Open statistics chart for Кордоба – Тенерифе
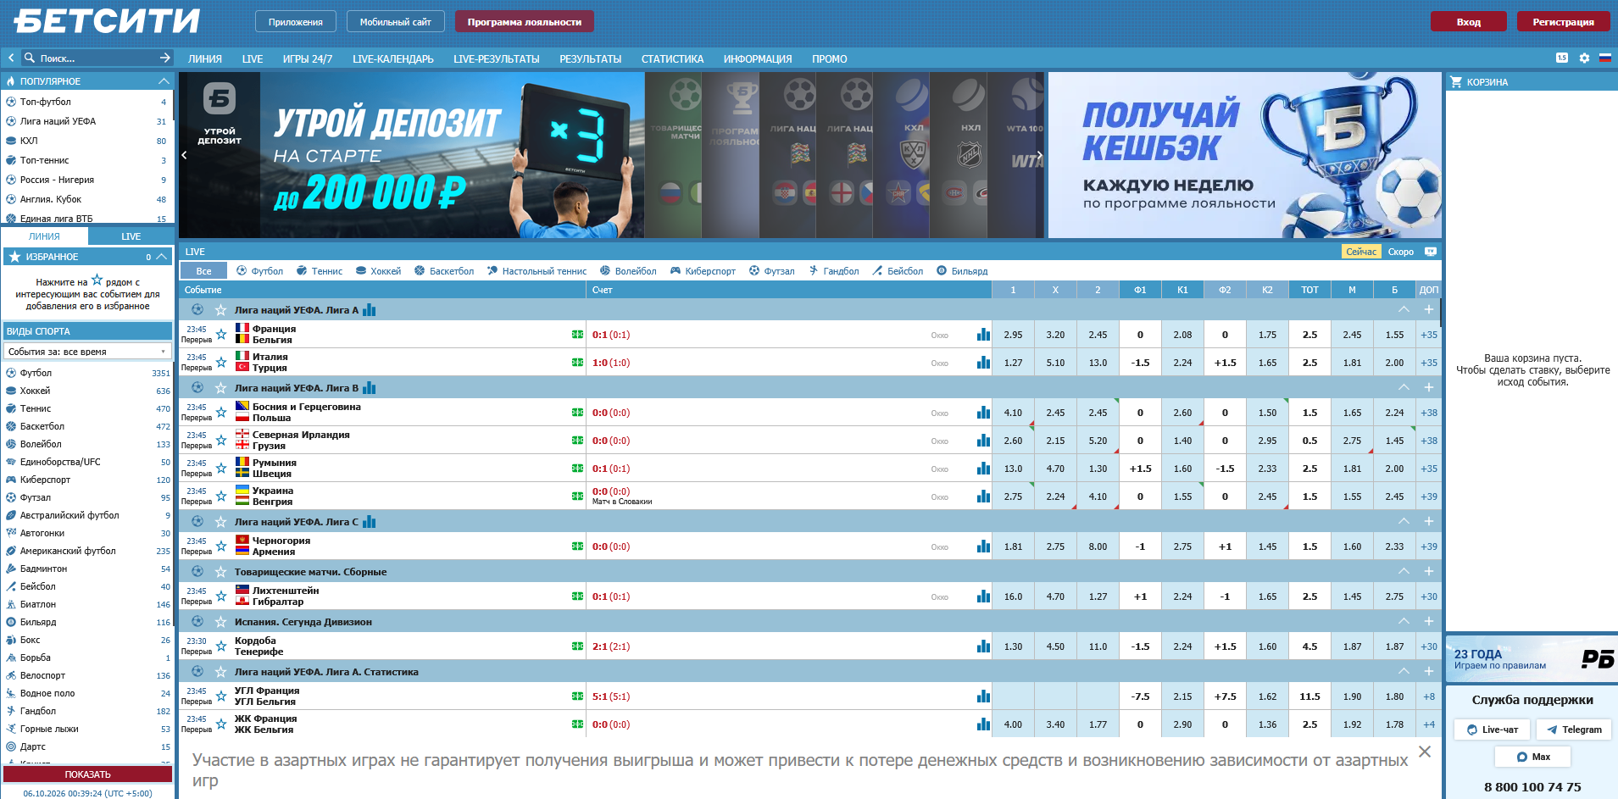 pos(983,646)
